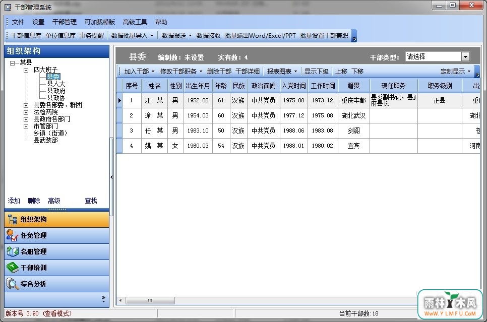
Task: Open the 干部管理 menu
Action: (65, 22)
